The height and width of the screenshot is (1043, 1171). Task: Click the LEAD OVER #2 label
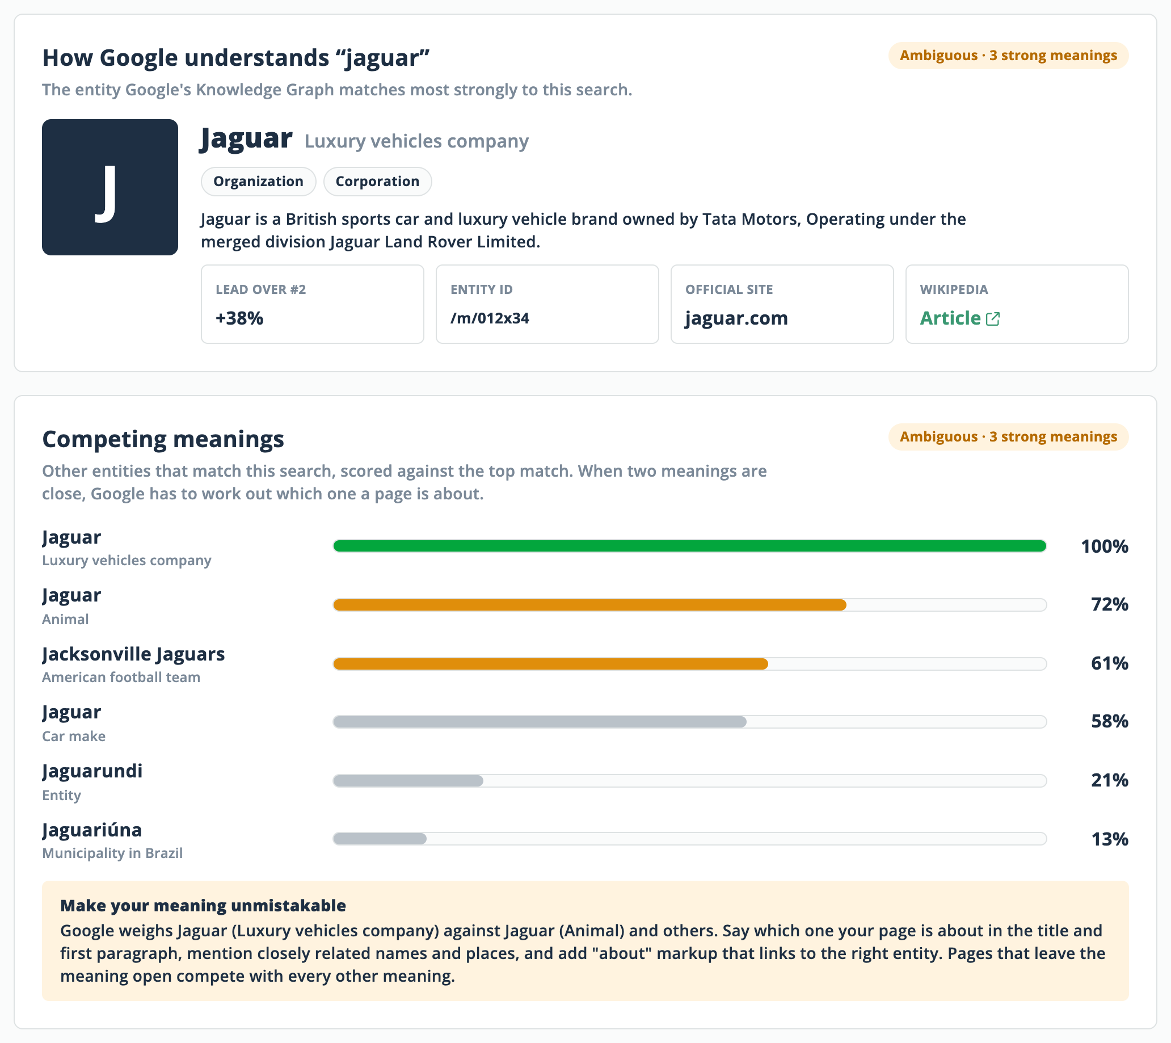click(260, 290)
